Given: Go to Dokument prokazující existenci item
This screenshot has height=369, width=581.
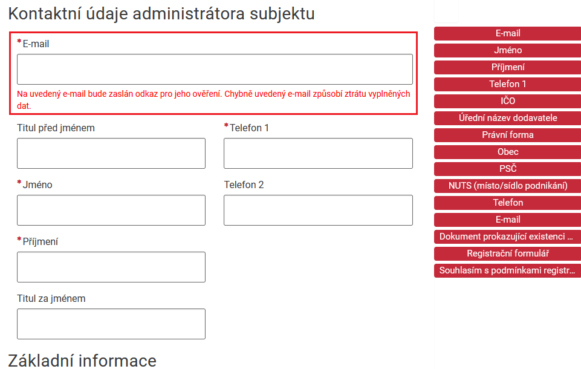Looking at the screenshot, I should [x=507, y=237].
